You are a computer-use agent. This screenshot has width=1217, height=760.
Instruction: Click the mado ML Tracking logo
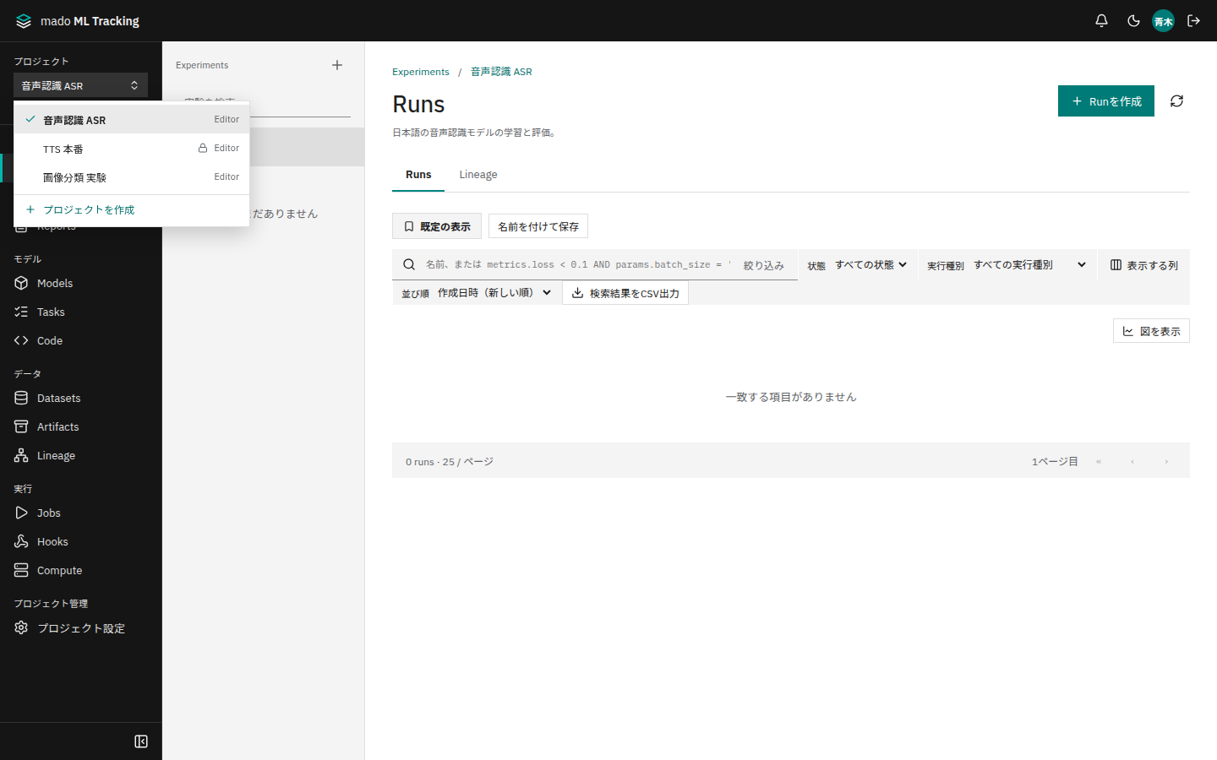(x=78, y=21)
